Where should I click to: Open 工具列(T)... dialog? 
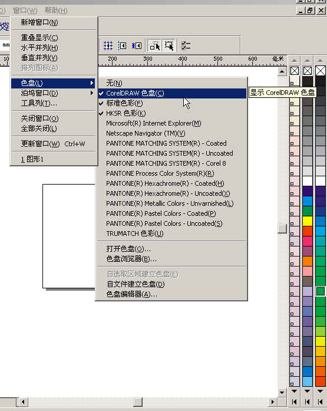click(53, 103)
